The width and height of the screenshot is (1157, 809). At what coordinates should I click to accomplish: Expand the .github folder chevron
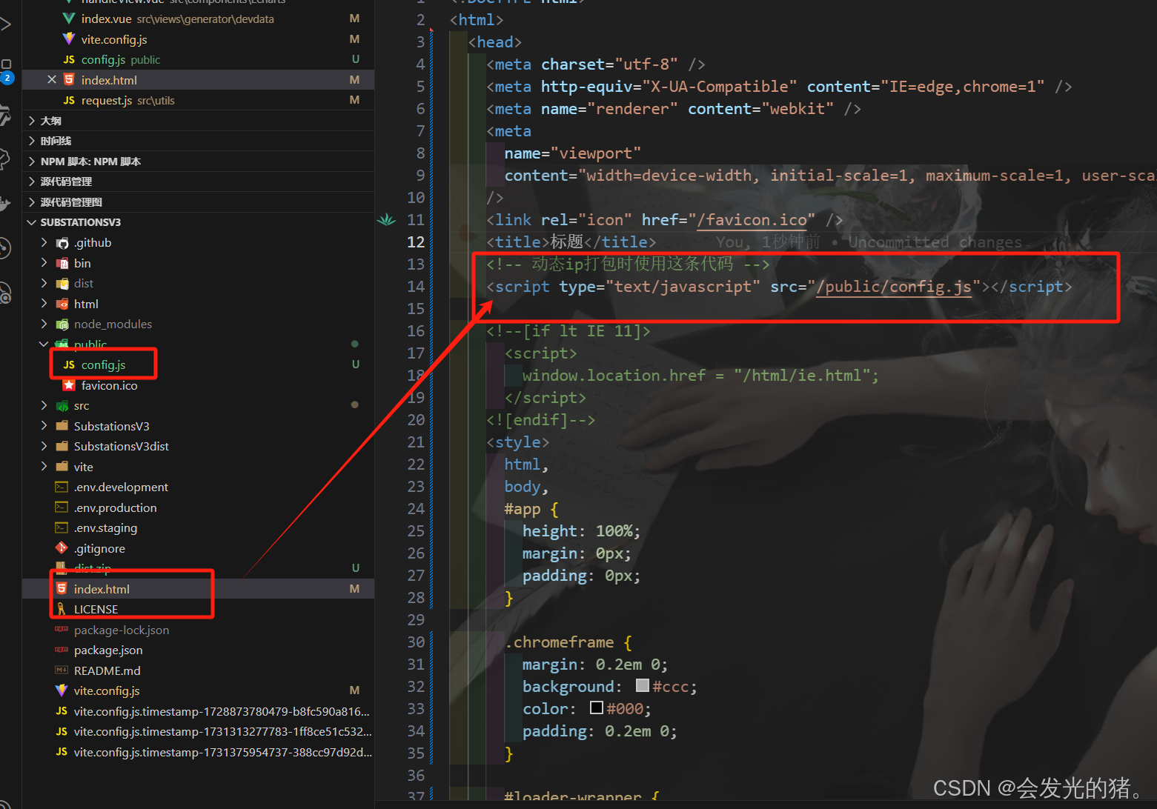coord(44,242)
